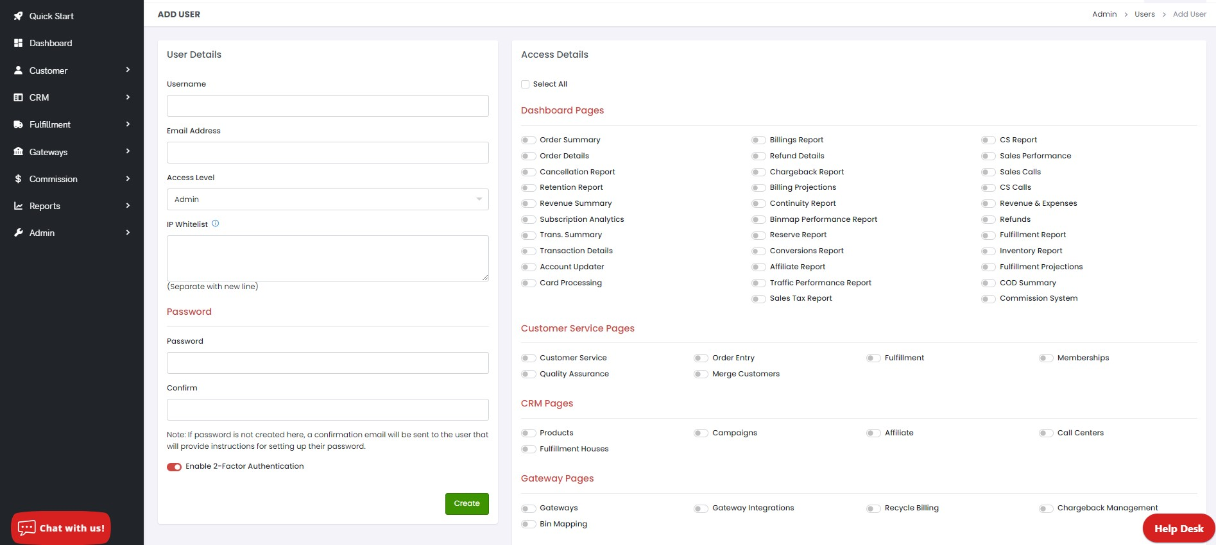Click the Dashboard grid icon in sidebar
Viewport: 1216px width, 545px height.
coord(18,43)
